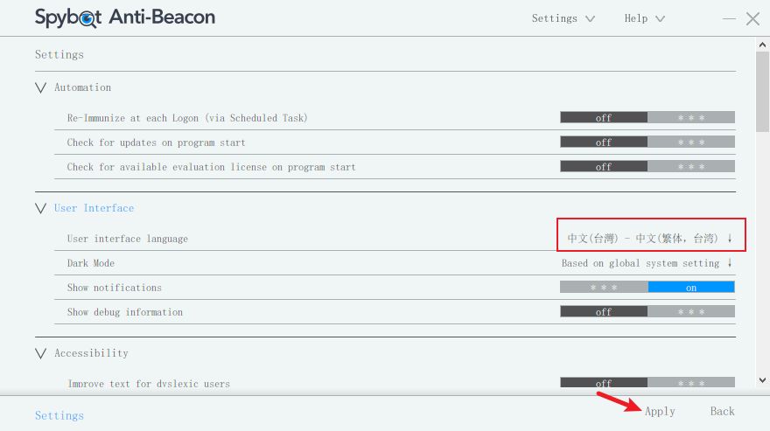Enable Show debug information switch

647,311
